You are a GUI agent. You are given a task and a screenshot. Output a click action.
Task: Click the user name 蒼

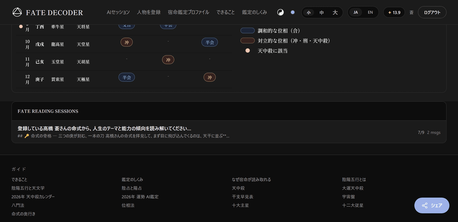(x=412, y=12)
